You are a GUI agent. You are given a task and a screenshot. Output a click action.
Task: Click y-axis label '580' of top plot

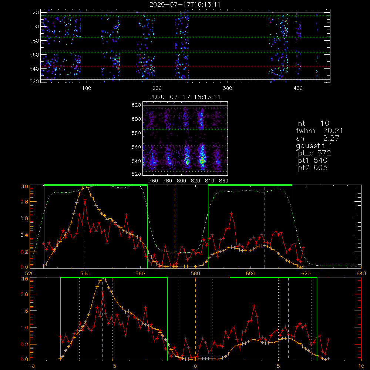click(x=34, y=41)
